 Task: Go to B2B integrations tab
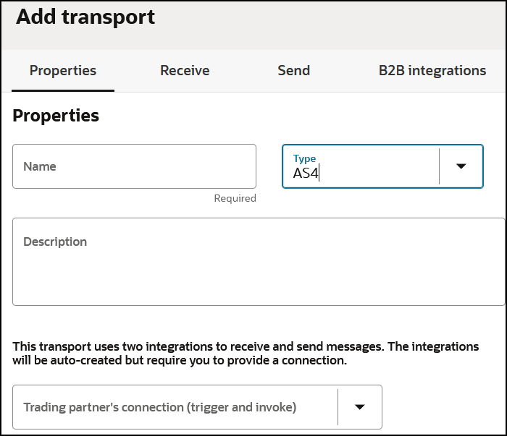(432, 71)
